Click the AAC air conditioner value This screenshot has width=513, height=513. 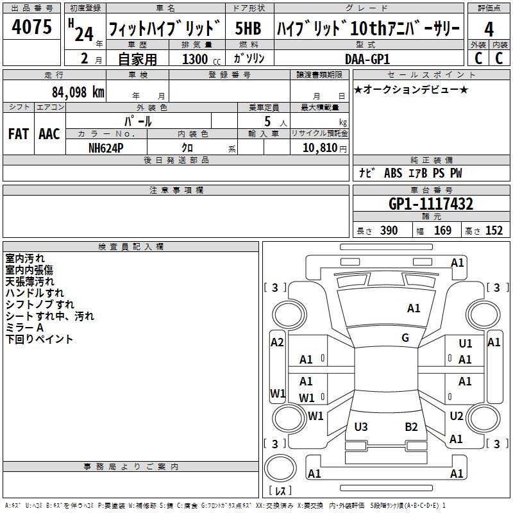[x=49, y=134]
